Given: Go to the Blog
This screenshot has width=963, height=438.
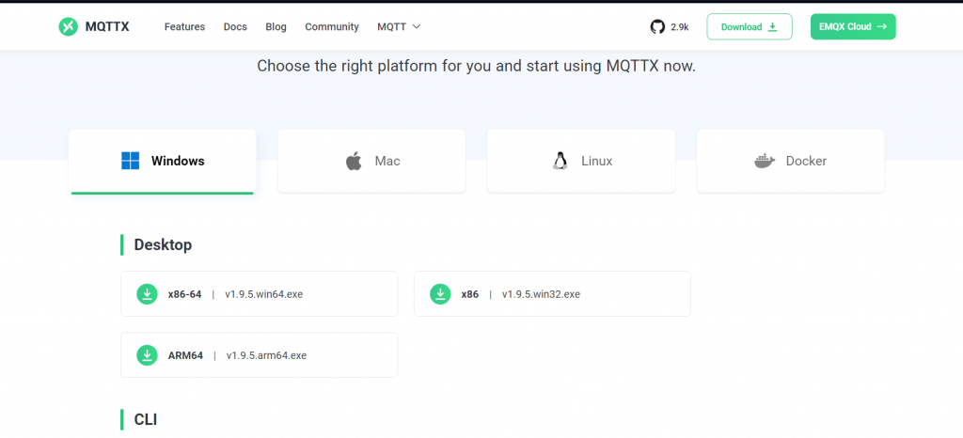Looking at the screenshot, I should [276, 27].
